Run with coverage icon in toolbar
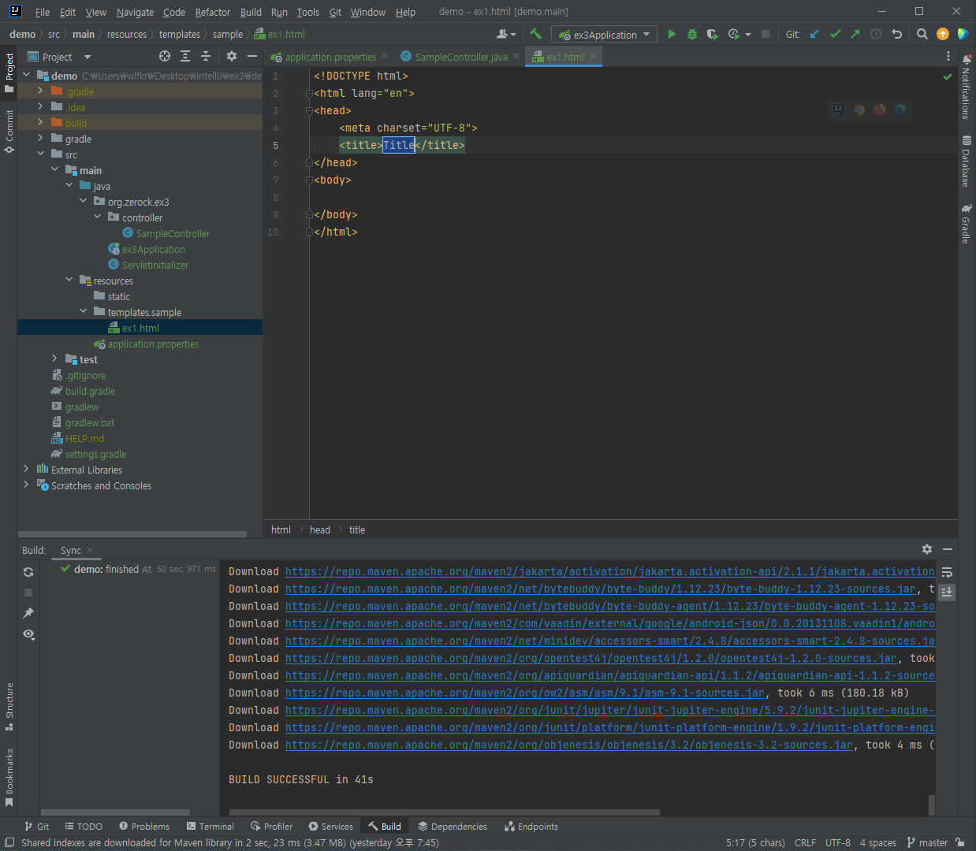The height and width of the screenshot is (851, 976). click(713, 34)
